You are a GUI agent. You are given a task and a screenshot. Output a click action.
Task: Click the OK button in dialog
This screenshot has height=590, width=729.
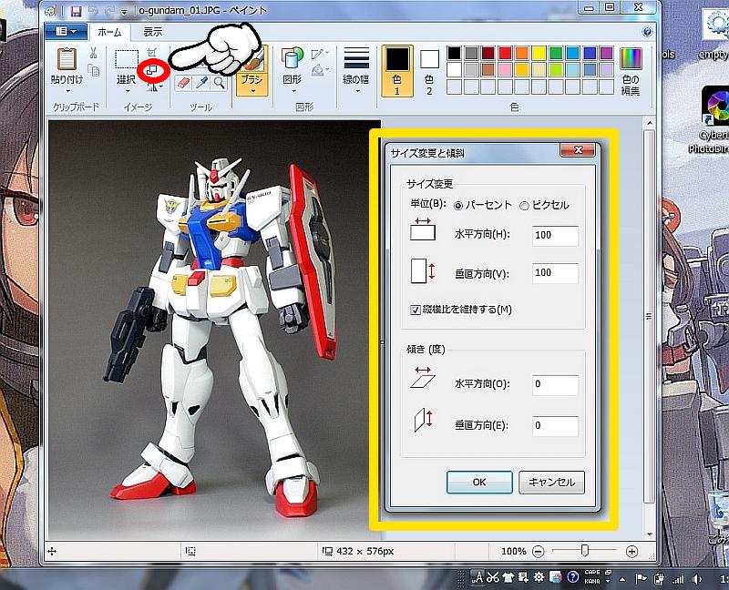click(x=479, y=483)
